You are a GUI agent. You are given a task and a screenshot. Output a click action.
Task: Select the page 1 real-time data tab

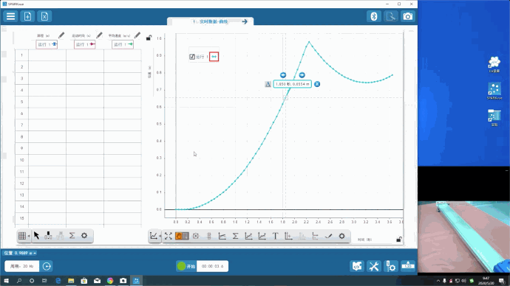(x=210, y=21)
